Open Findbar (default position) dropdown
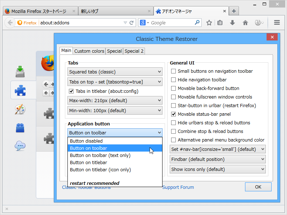Screen dimensions: 287x215 (x=218, y=159)
